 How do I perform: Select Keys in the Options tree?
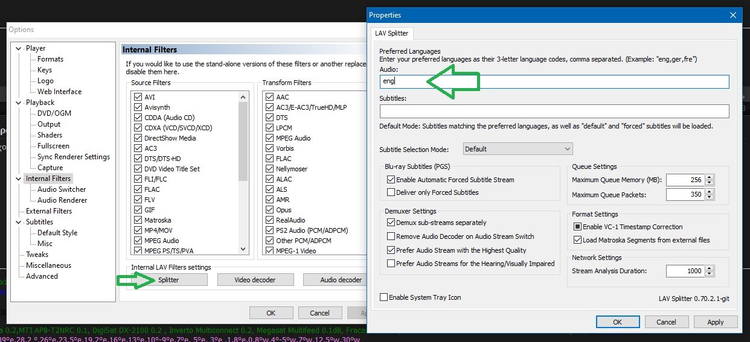[x=45, y=70]
